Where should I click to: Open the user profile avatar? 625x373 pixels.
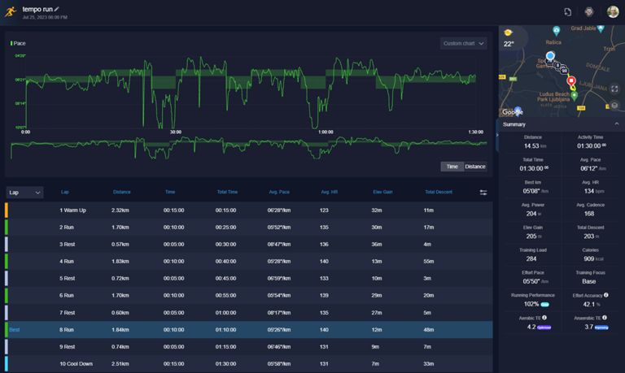[613, 11]
